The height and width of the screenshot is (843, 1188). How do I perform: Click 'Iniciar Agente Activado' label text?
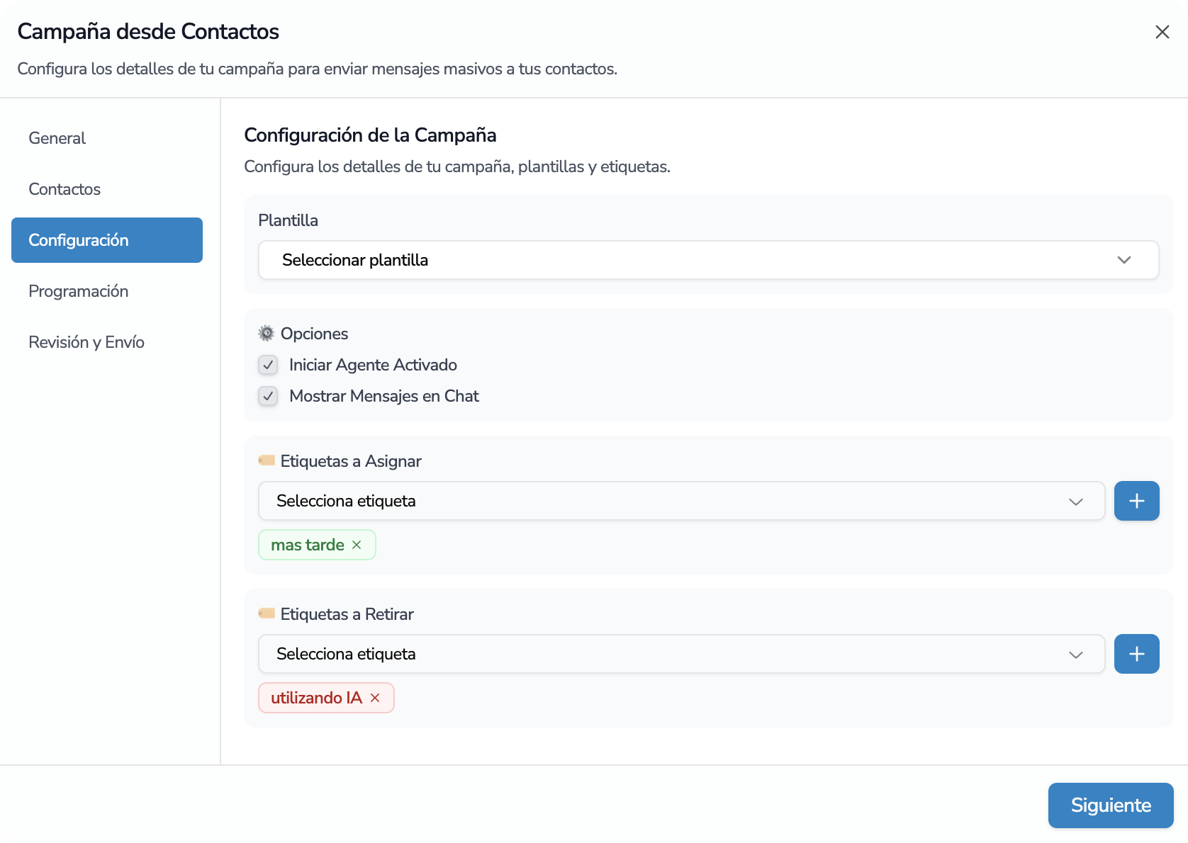[x=373, y=365]
